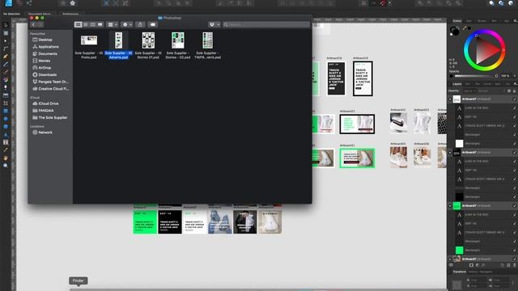Select the Rounded Rectangle tool

6,126
